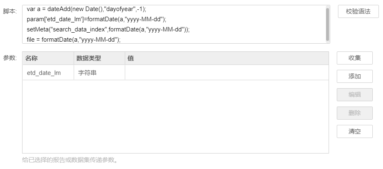The width and height of the screenshot is (383, 169).
Task: Click empty area of the parameters table
Action: pos(176,116)
